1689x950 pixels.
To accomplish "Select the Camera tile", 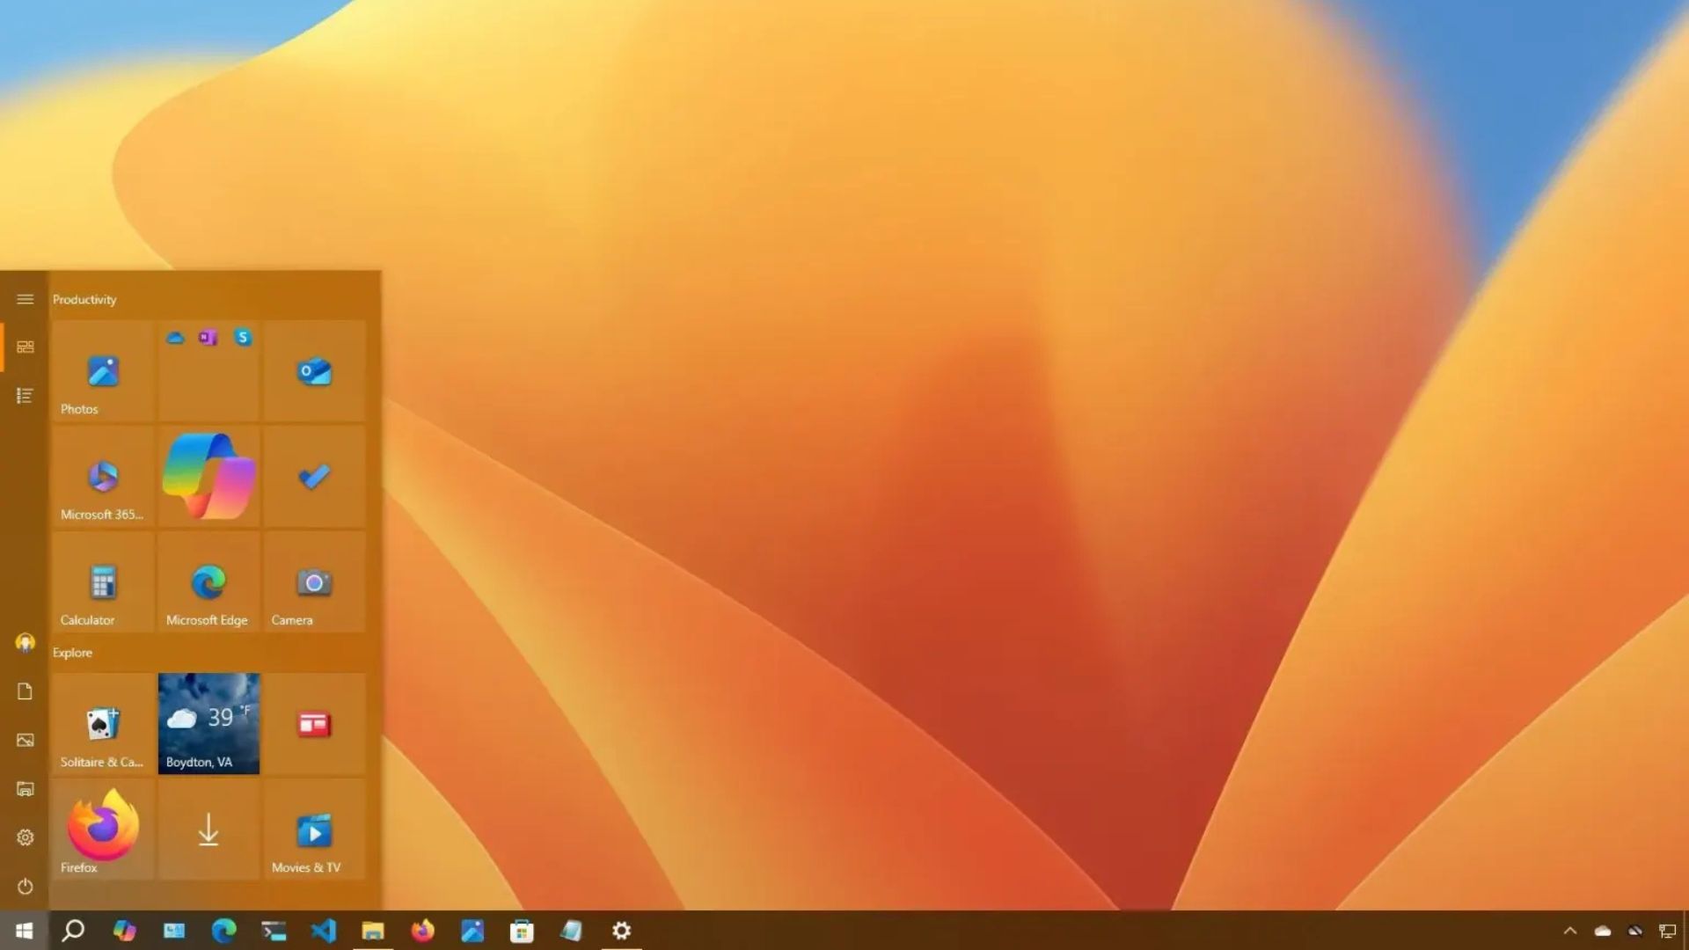I will [x=314, y=583].
